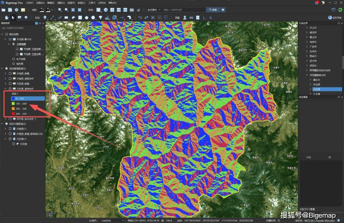Click the blue 0 - 100 legend swatch
Viewport: 344px width, 223px height.
pyautogui.click(x=12, y=99)
